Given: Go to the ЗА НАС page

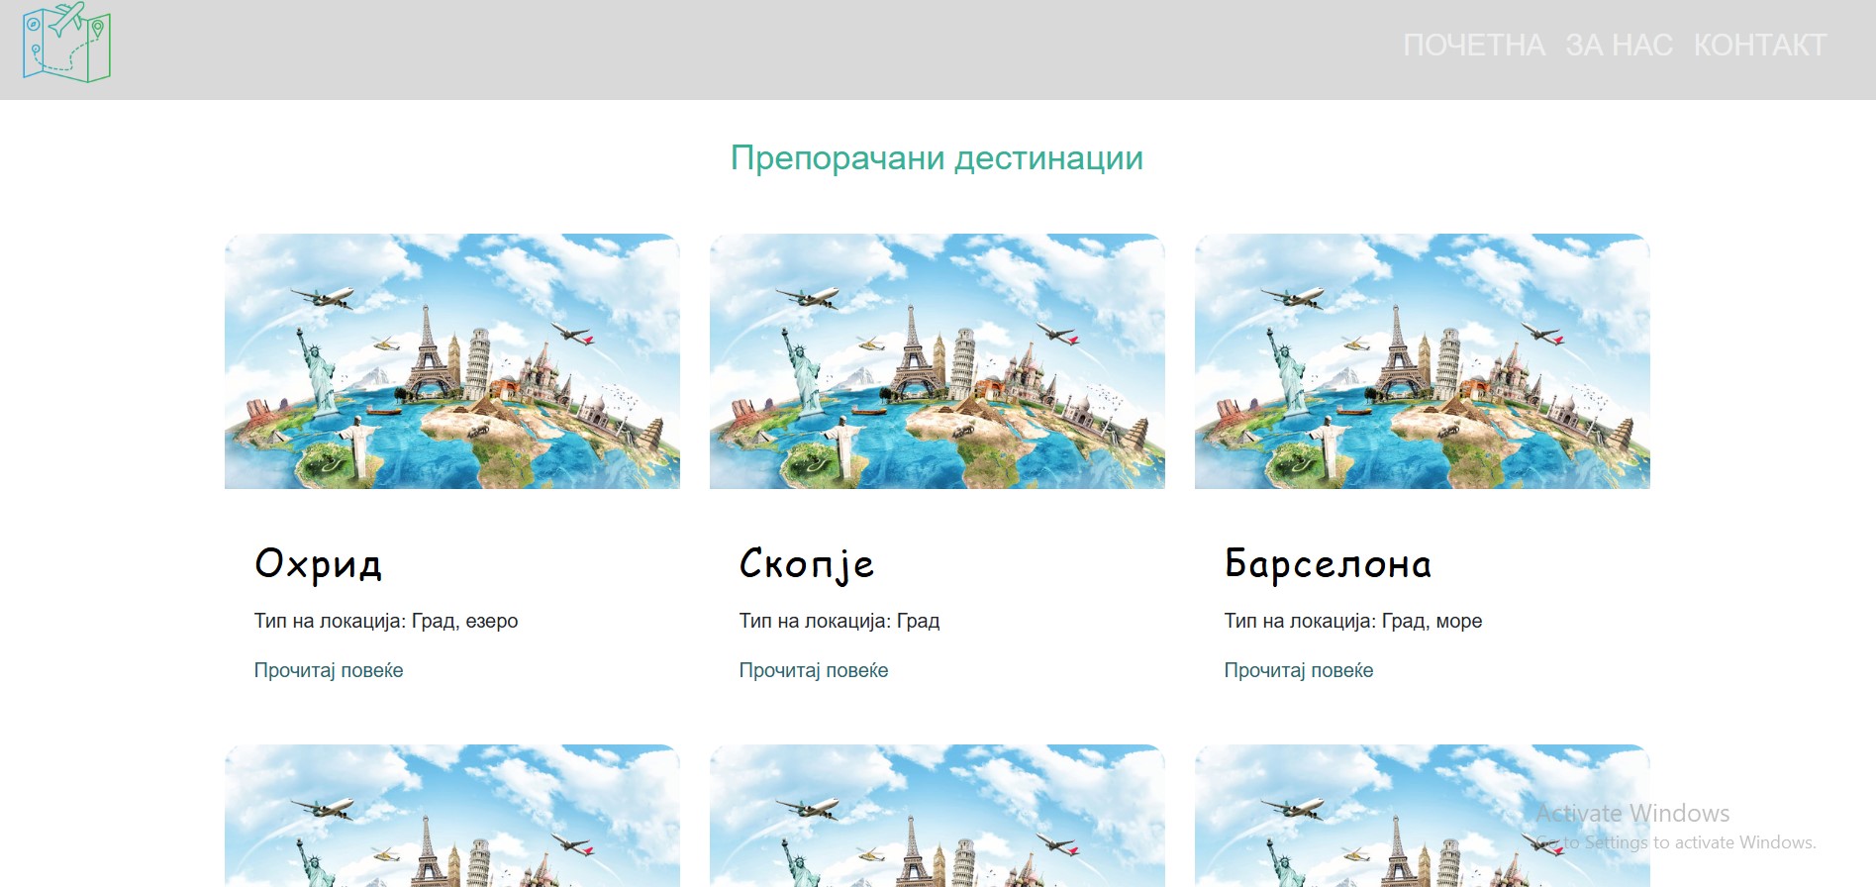Looking at the screenshot, I should click(x=1619, y=46).
